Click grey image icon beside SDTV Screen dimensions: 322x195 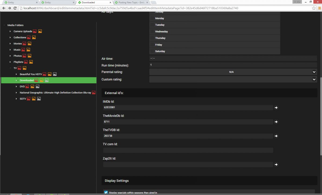(x=39, y=99)
